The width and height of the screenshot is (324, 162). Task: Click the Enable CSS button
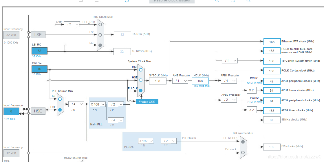tap(147, 102)
